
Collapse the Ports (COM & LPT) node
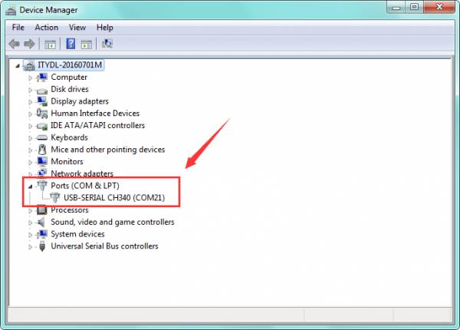[x=31, y=186]
